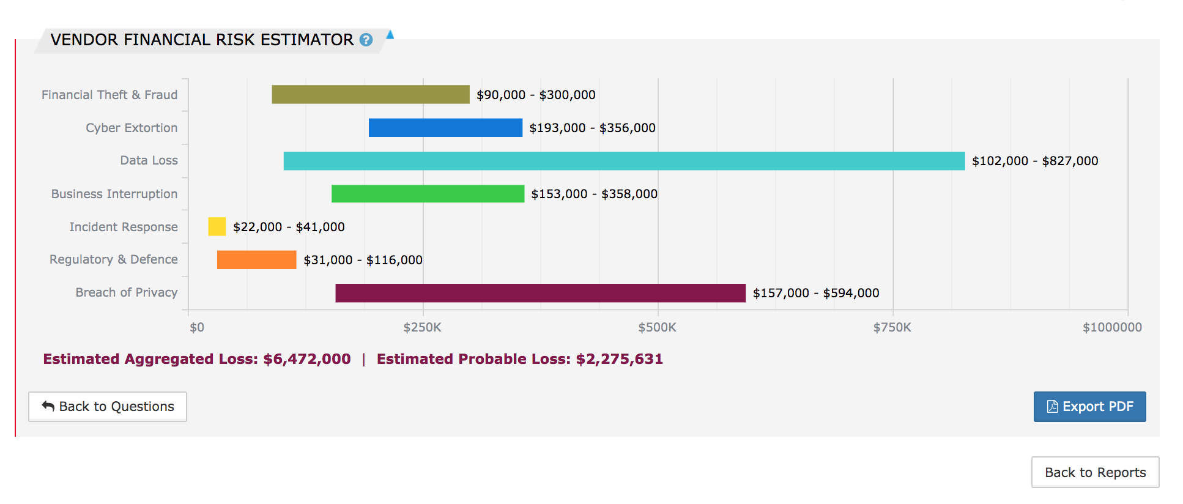The width and height of the screenshot is (1183, 504).
Task: Click the Data Loss category label
Action: point(149,160)
